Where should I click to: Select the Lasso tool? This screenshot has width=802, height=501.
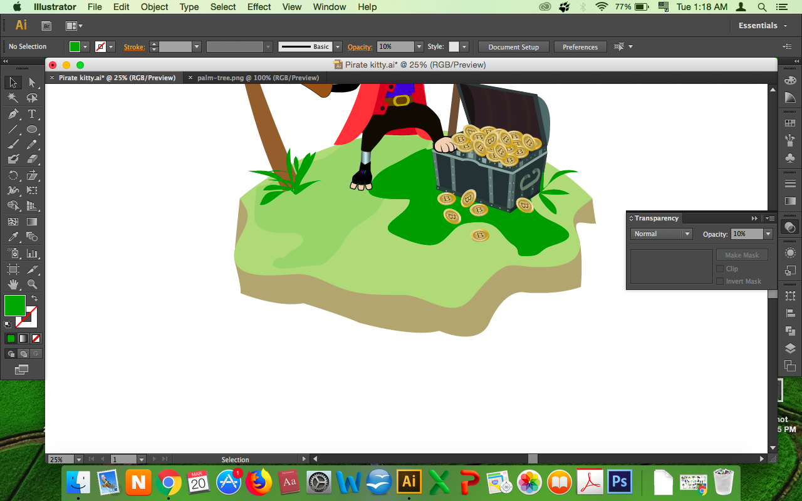click(x=32, y=98)
